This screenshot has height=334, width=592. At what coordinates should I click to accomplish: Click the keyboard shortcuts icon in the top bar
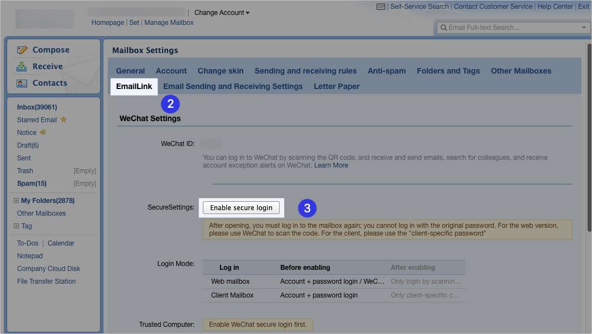(x=380, y=6)
